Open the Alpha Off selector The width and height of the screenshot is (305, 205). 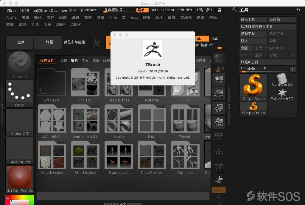click(19, 122)
